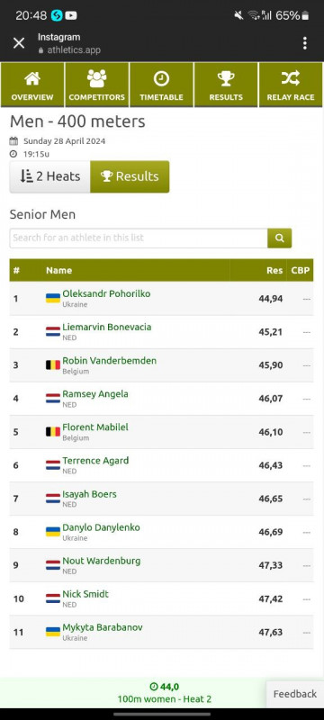Open Mykyta Barabanov's athlete profile
324x720 pixels.
103,627
